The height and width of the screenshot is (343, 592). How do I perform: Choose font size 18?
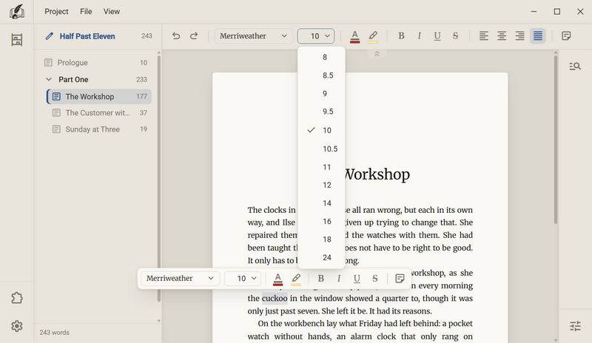click(x=321, y=240)
